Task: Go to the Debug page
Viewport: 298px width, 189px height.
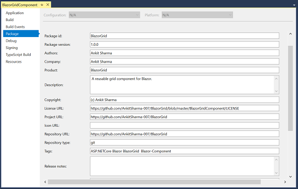Action: coord(11,41)
